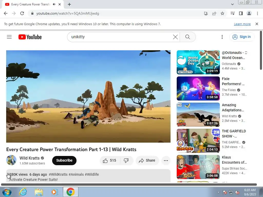Open THE GARFIELD SHOW thumbnail
This screenshot has width=263, height=197.
coord(198,141)
